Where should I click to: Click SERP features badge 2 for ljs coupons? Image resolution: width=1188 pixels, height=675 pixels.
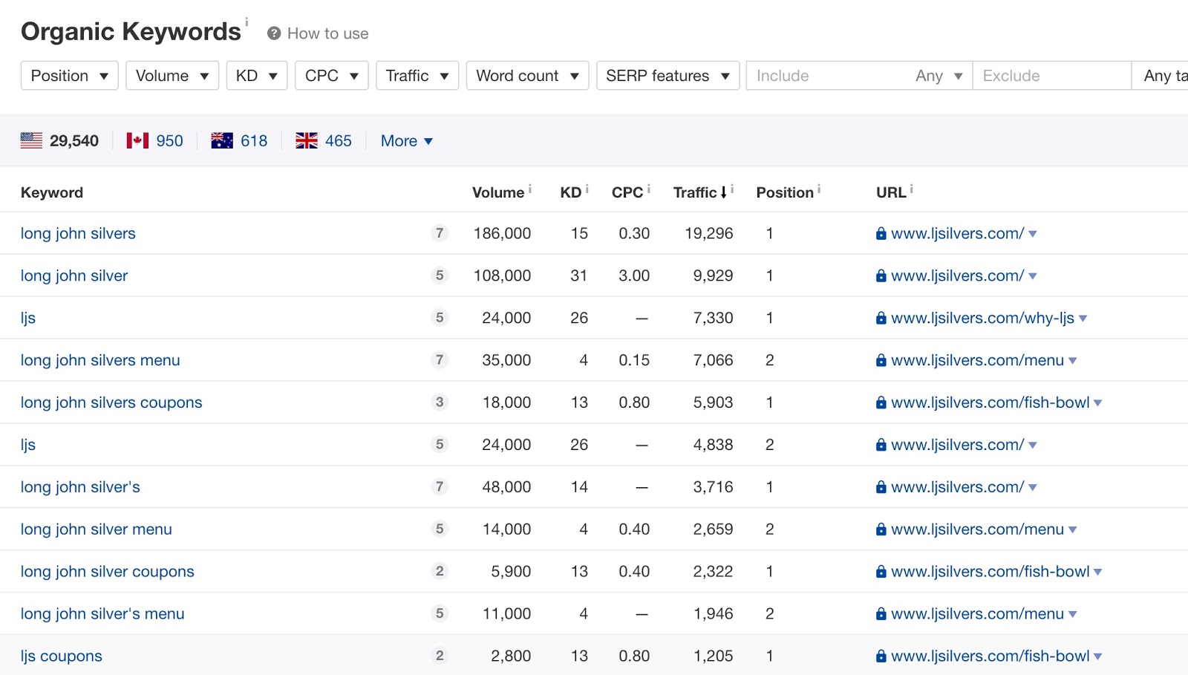pos(440,656)
